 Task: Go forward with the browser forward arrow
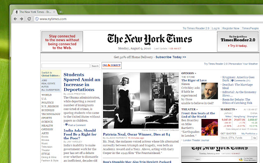click(21, 19)
